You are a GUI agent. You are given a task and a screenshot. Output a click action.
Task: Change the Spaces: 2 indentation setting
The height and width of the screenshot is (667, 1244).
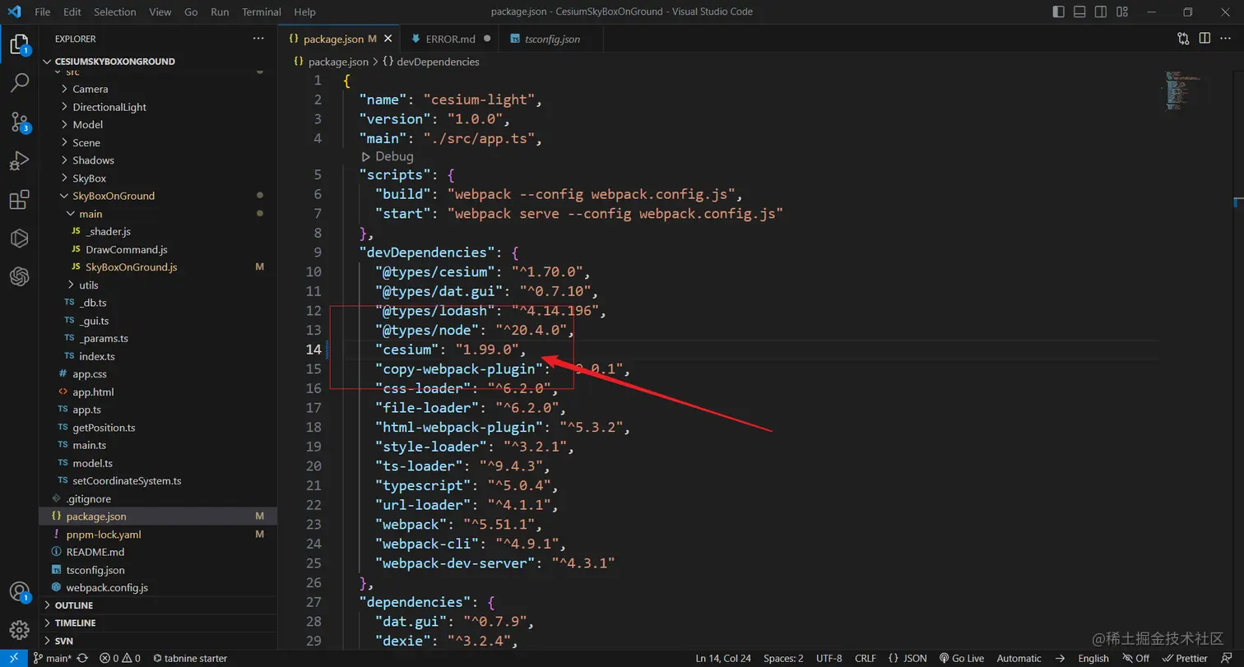pos(783,658)
